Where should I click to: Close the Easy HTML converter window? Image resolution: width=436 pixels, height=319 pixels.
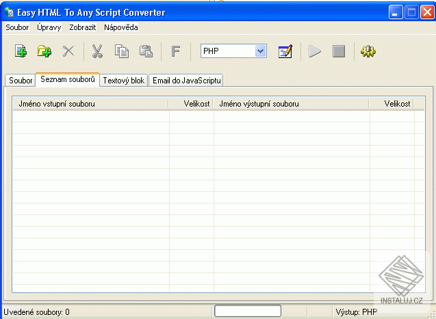[x=427, y=12]
